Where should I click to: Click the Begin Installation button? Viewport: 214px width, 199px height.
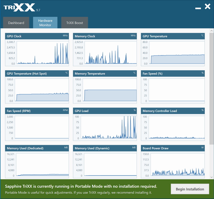(x=190, y=189)
